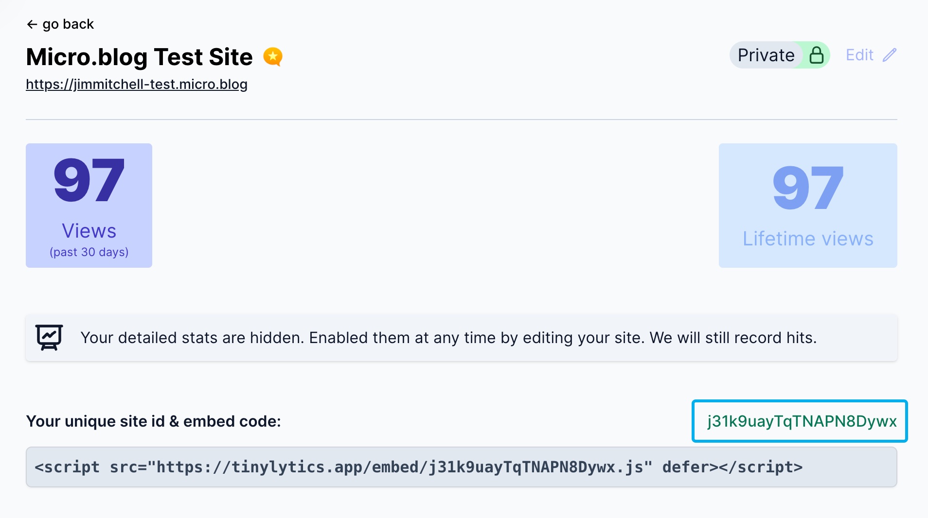Click the go back text link

click(68, 24)
